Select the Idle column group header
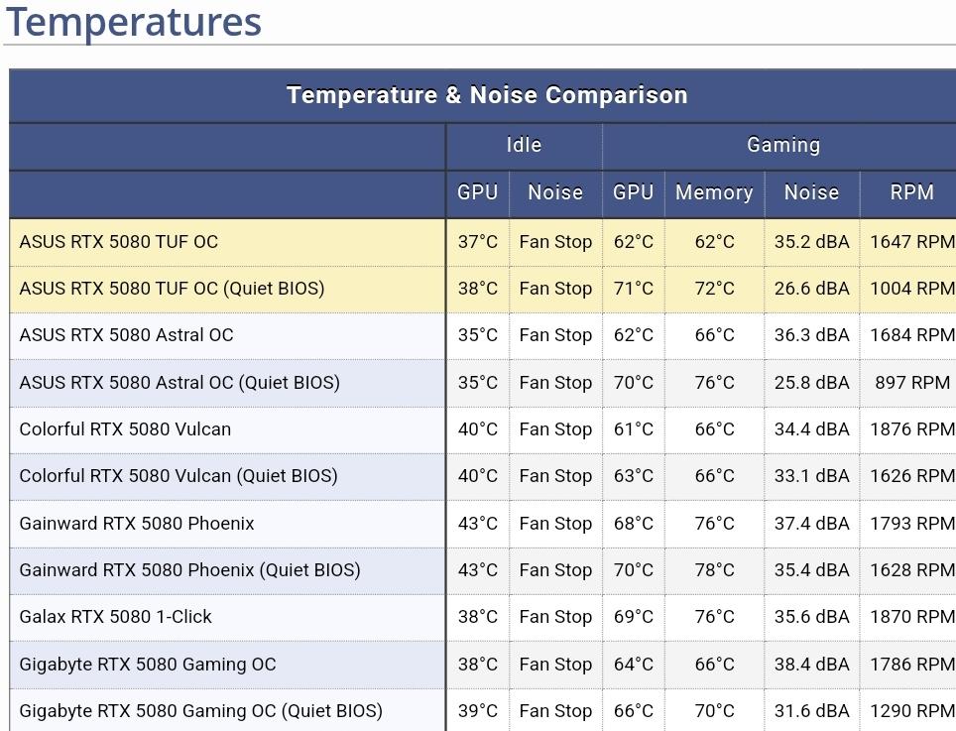956x731 pixels. (524, 145)
